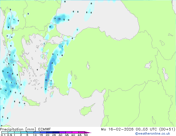Click the 5 value west of the Black Sea

50,27
